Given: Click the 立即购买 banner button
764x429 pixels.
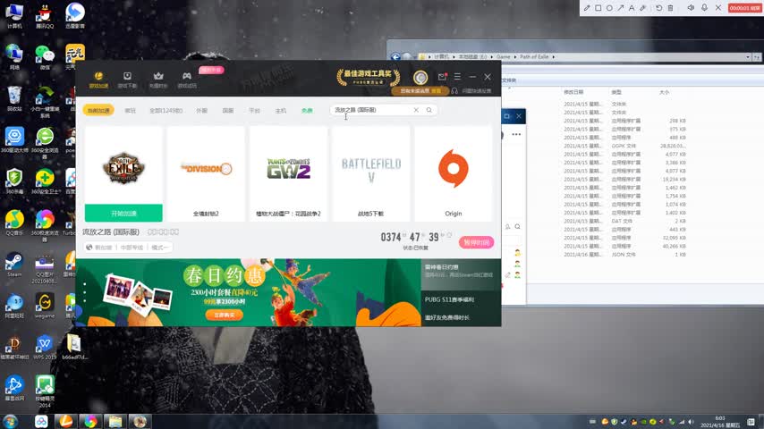Looking at the screenshot, I should [224, 315].
